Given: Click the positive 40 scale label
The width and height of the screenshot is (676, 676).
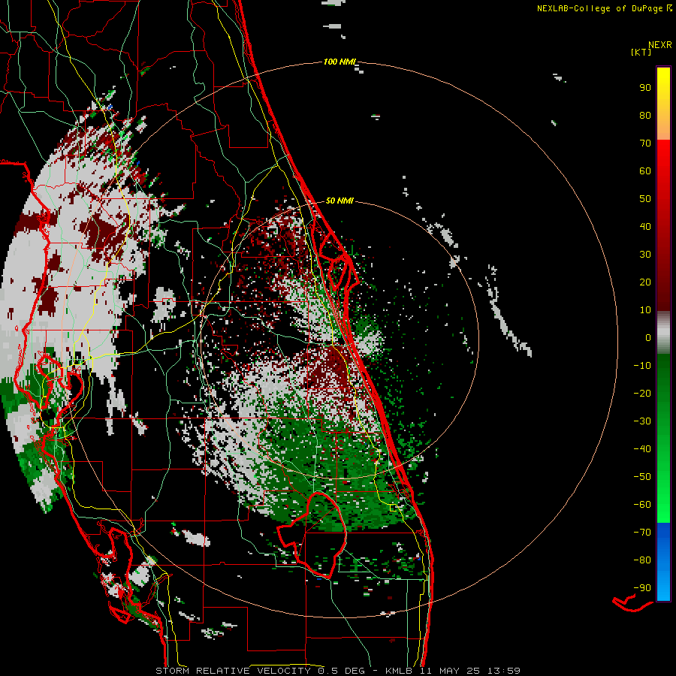Looking at the screenshot, I should pos(645,227).
